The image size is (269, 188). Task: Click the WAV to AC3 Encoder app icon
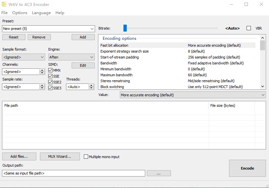pyautogui.click(x=4, y=4)
